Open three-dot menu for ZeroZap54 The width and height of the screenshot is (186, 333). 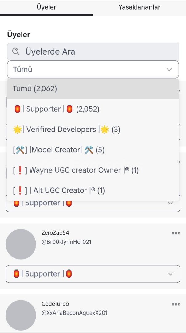pyautogui.click(x=176, y=233)
